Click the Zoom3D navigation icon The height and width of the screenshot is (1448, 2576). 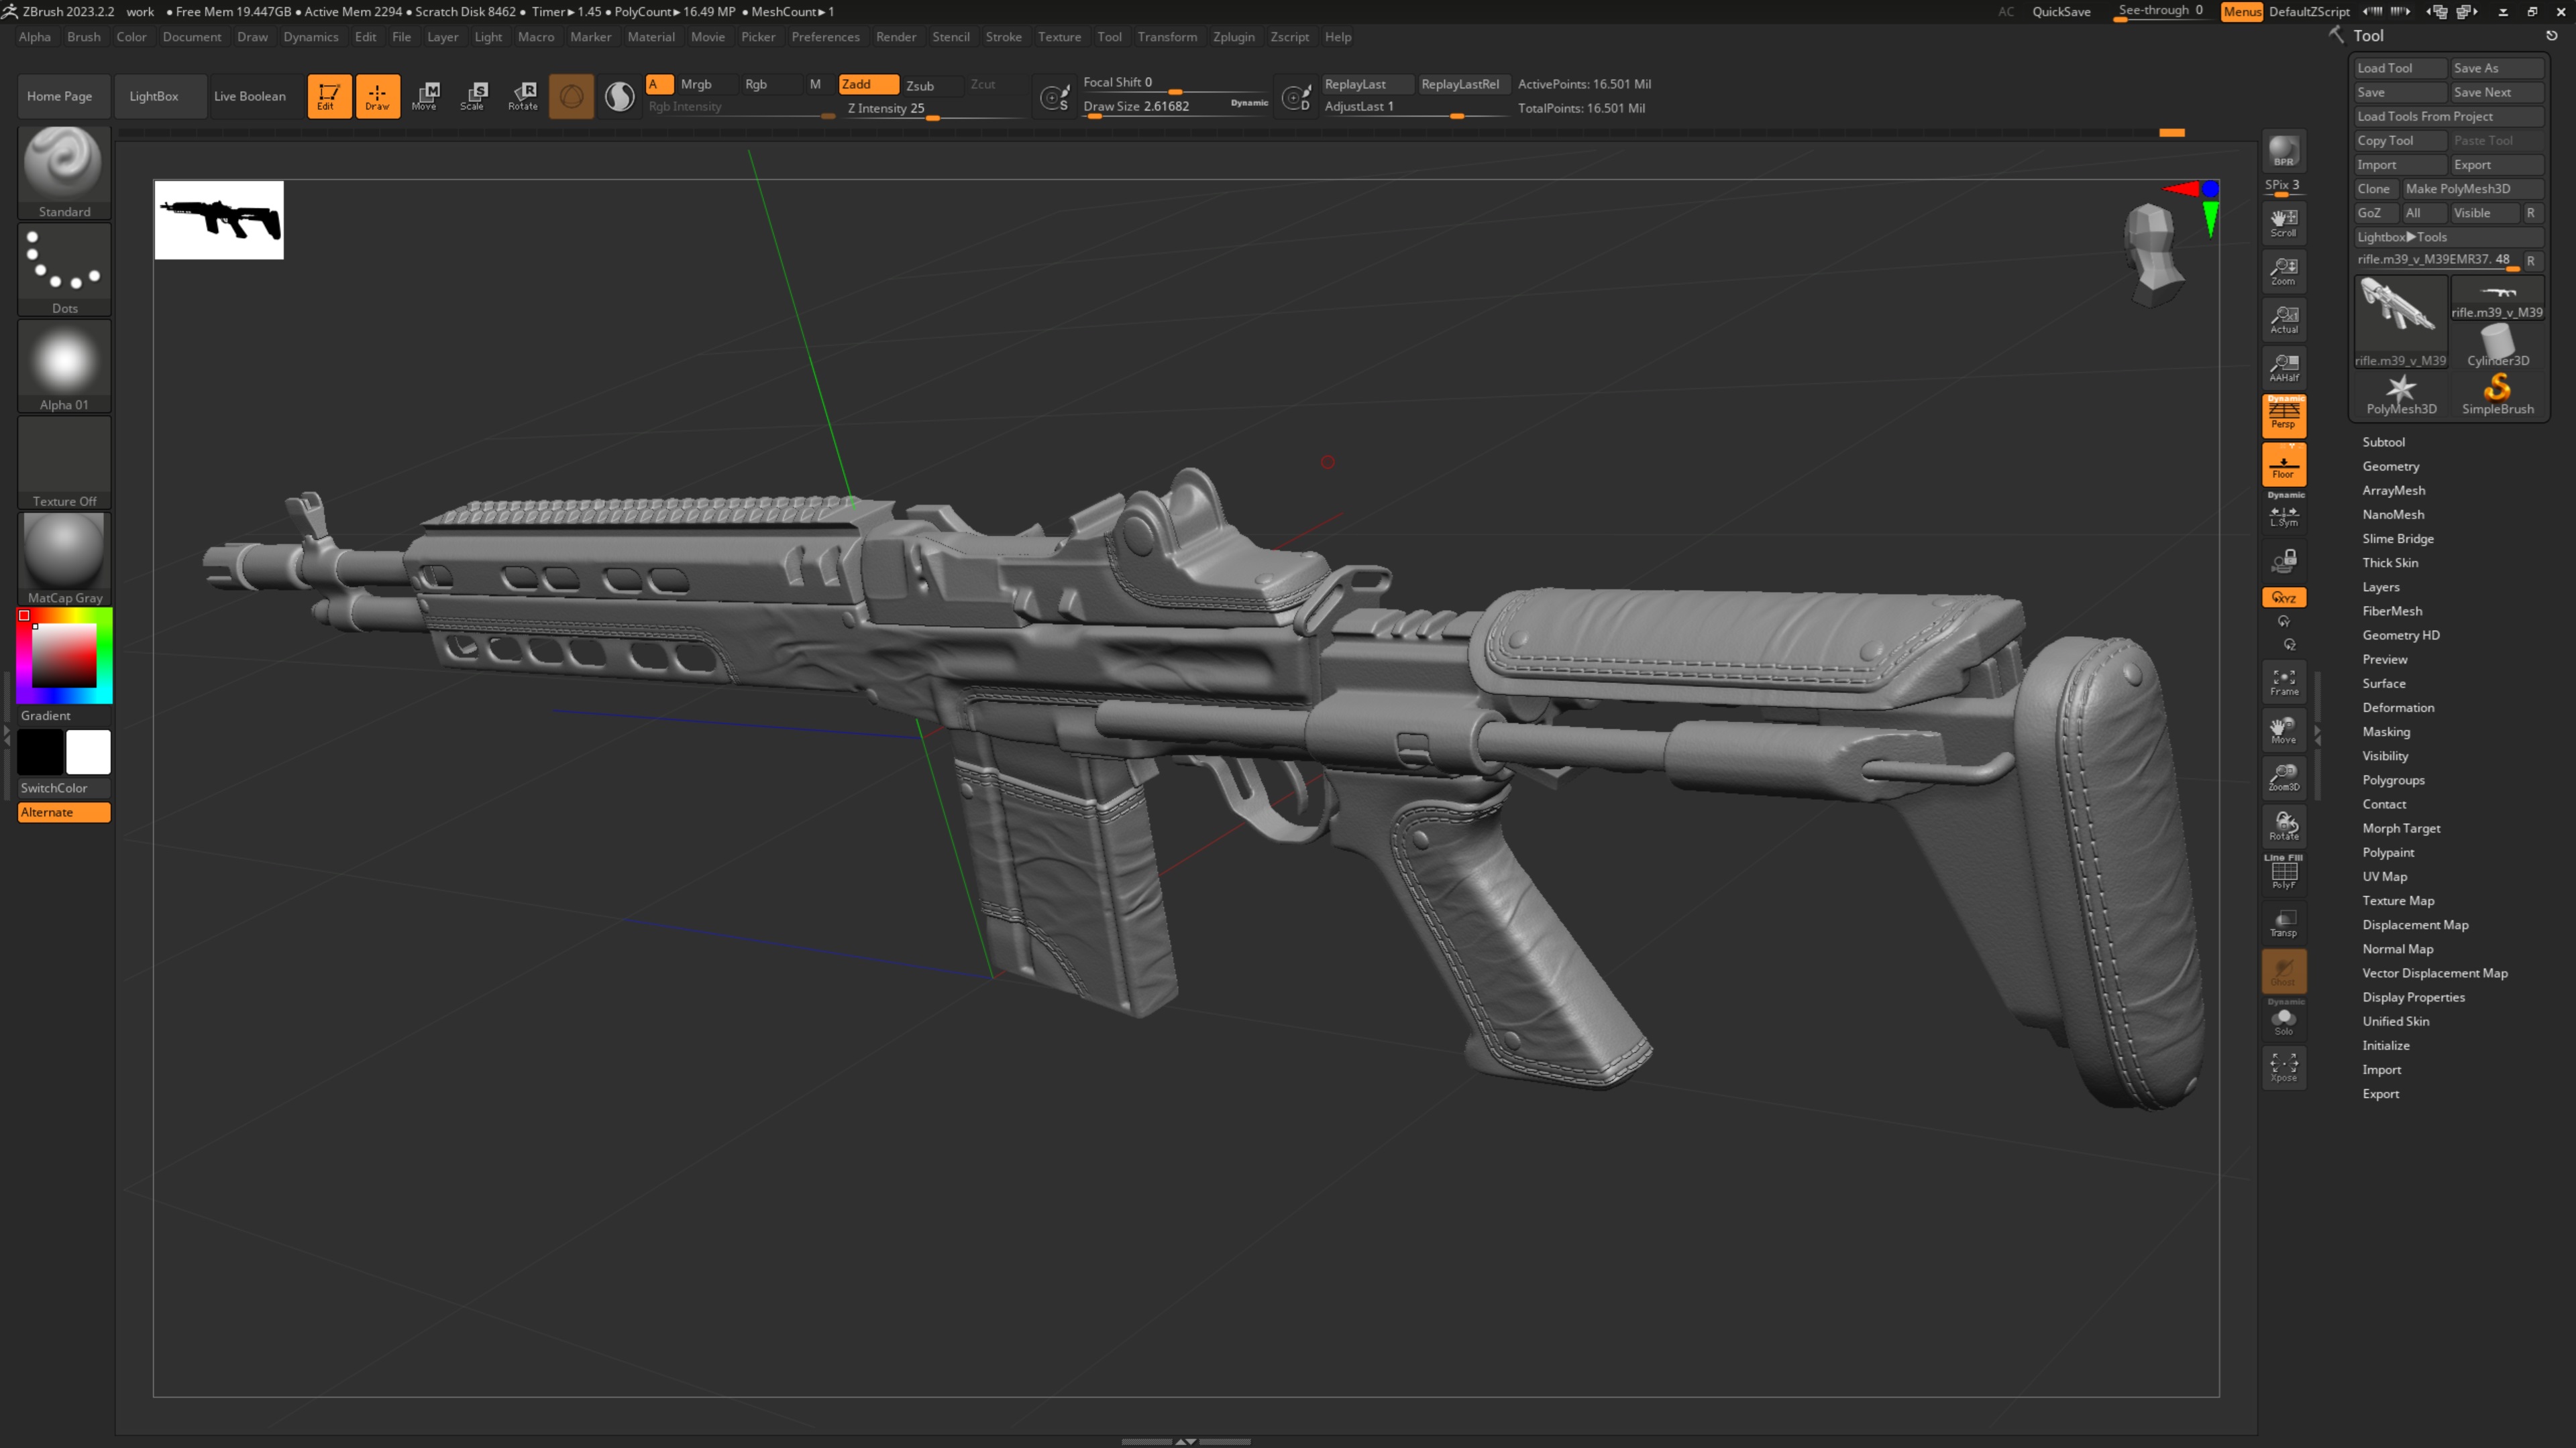tap(2284, 778)
